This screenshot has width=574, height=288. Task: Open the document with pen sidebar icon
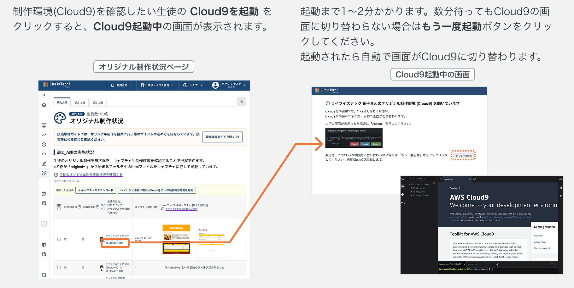pos(44,203)
